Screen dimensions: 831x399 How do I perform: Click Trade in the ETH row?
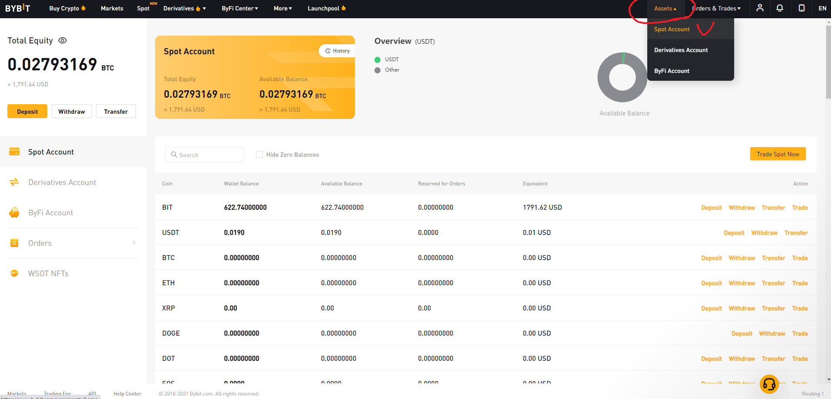(800, 283)
